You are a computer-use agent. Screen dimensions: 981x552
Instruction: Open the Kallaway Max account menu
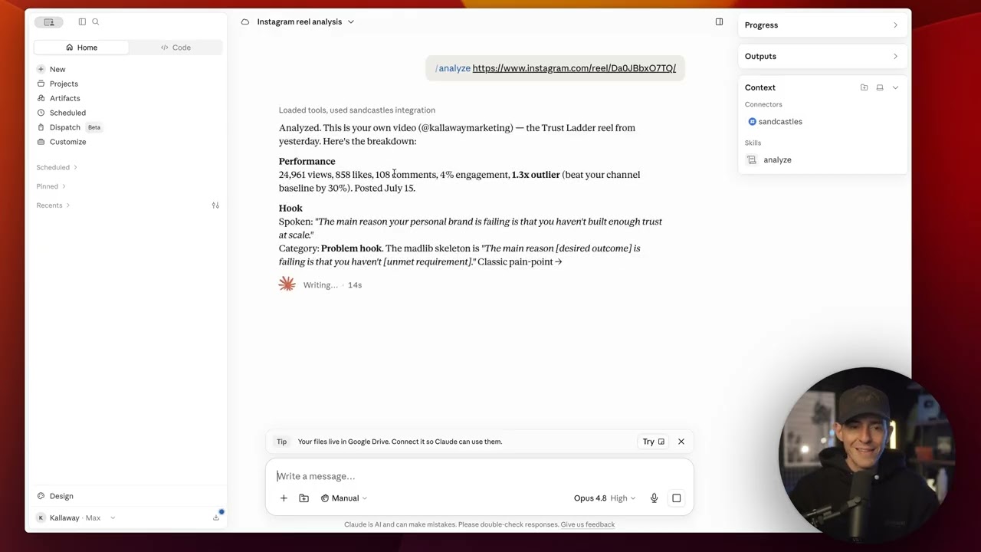[76, 518]
